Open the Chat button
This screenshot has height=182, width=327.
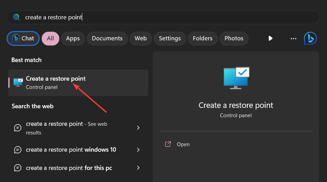(x=23, y=39)
